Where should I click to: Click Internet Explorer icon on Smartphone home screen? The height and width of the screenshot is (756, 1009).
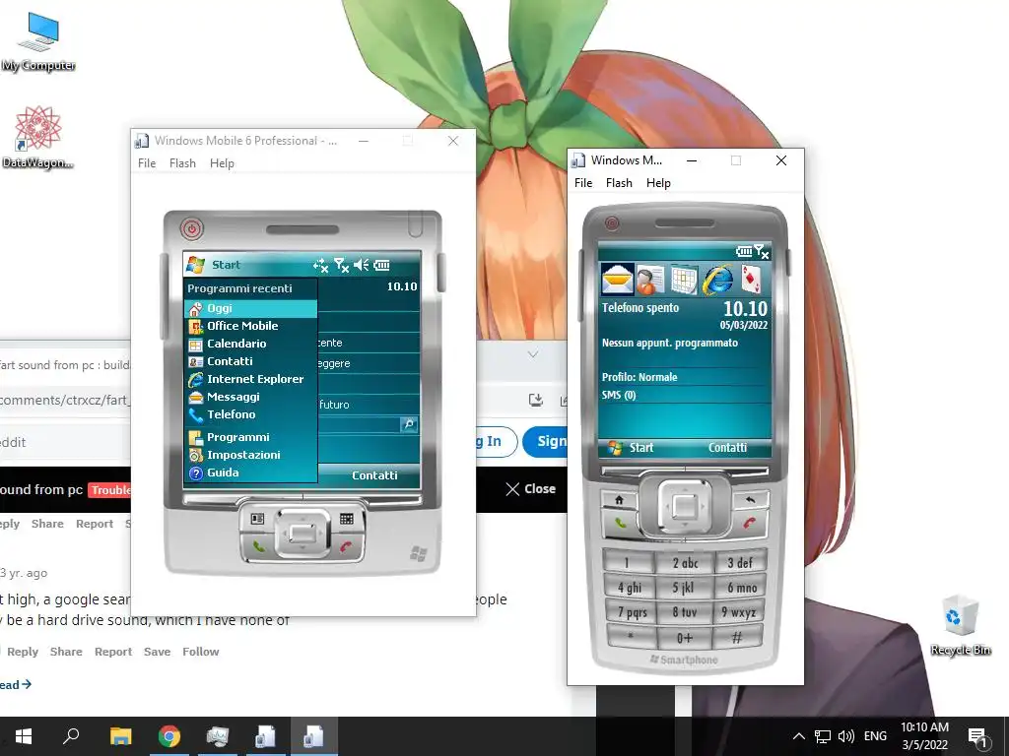click(717, 281)
